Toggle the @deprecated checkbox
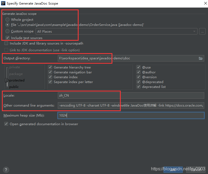 coord(139,82)
